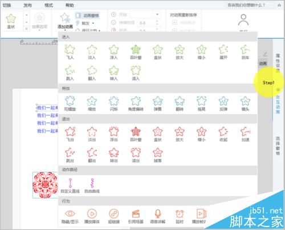Select the 淡入 entrance animation
The width and height of the screenshot is (285, 230).
(x=92, y=52)
